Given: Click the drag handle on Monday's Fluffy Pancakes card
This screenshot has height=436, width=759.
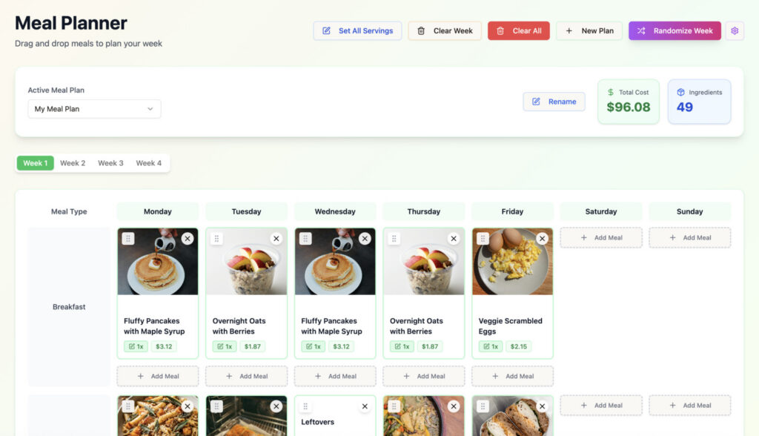Looking at the screenshot, I should click(128, 238).
